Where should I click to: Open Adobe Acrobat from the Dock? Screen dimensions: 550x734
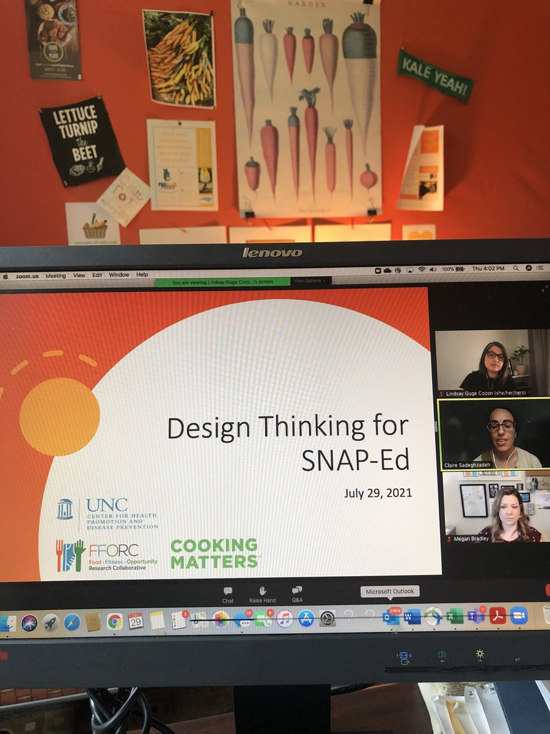pyautogui.click(x=497, y=615)
